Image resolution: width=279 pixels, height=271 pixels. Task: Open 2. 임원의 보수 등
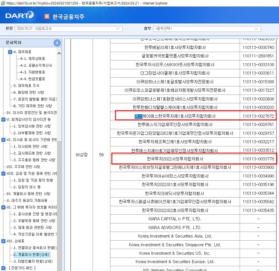(27, 187)
